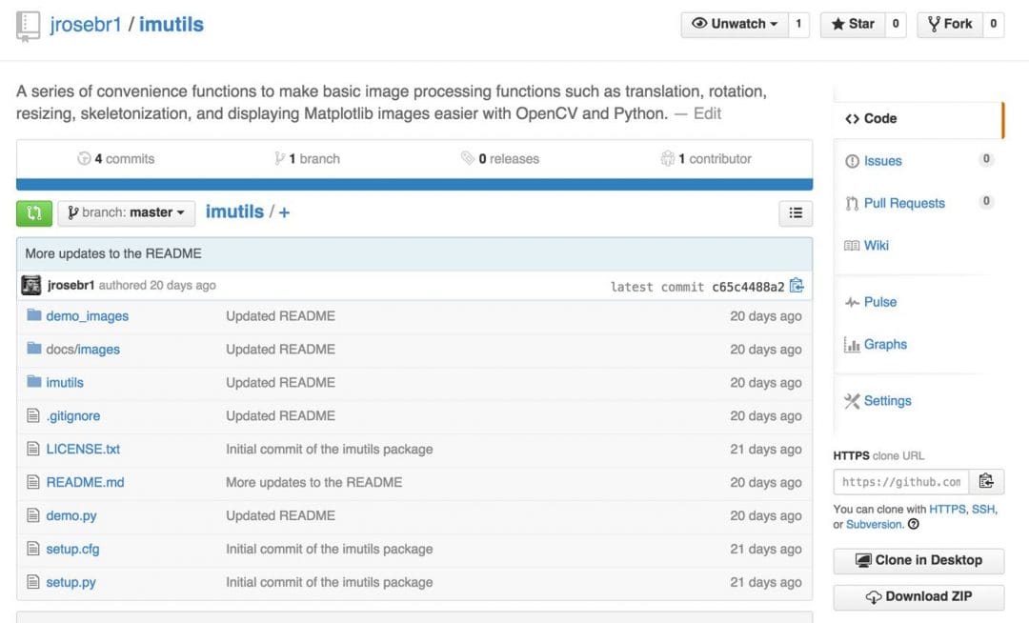This screenshot has height=623, width=1029.
Task: Fork the imutils repository
Action: pyautogui.click(x=950, y=24)
